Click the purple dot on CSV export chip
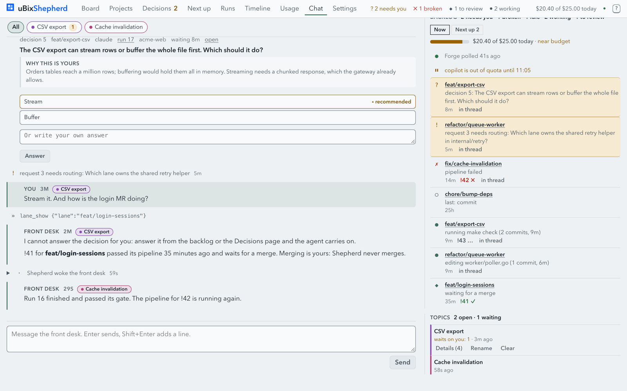 click(x=33, y=27)
